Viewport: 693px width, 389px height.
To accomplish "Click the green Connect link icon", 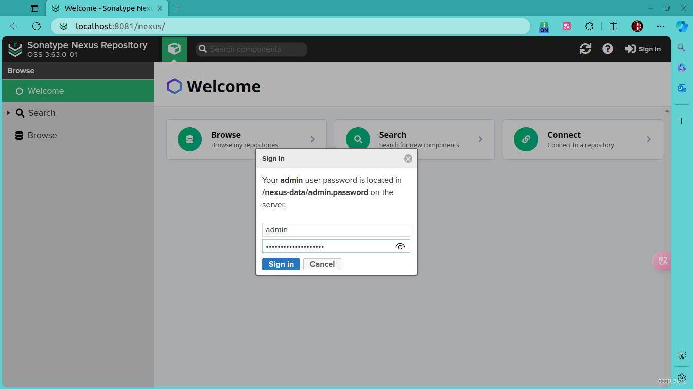I will point(526,139).
